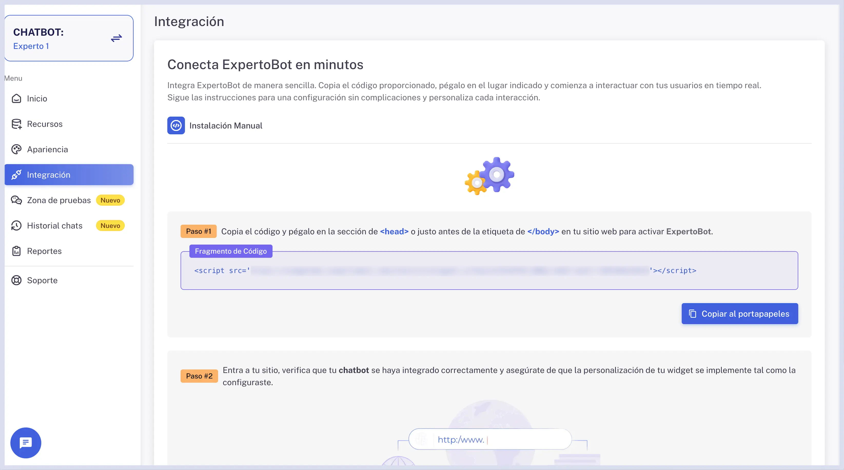
Task: Click the Integración page heading
Action: 189,21
